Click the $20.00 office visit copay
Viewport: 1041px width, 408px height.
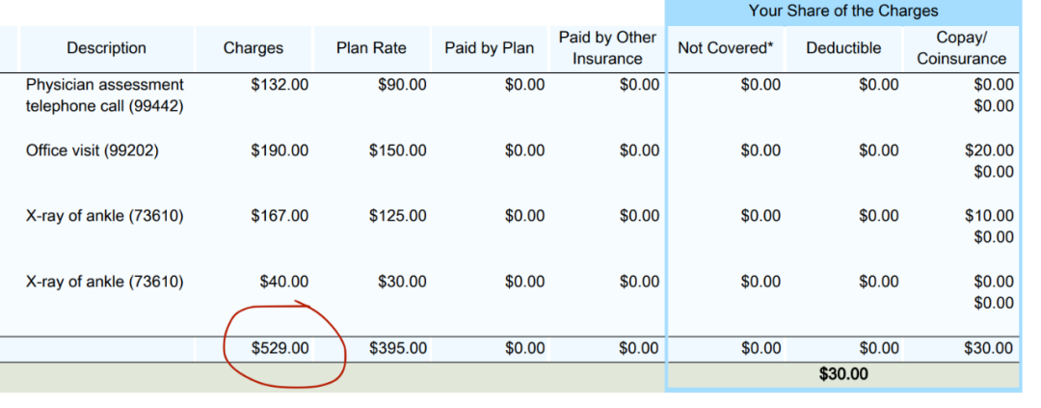coord(989,150)
